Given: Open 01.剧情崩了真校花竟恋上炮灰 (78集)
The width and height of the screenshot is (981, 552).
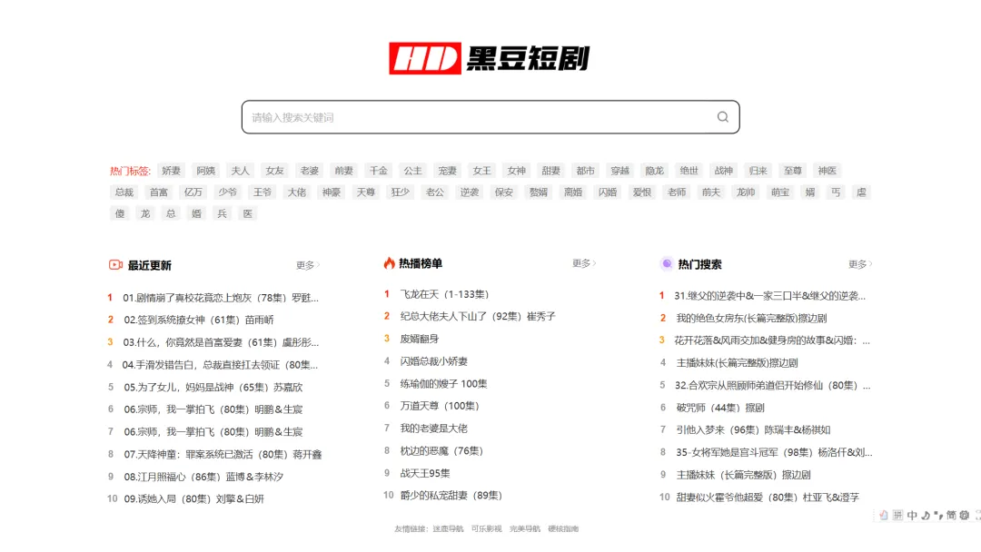Looking at the screenshot, I should click(221, 298).
